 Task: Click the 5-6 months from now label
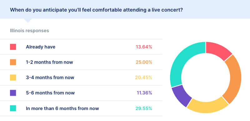pyautogui.click(x=50, y=93)
